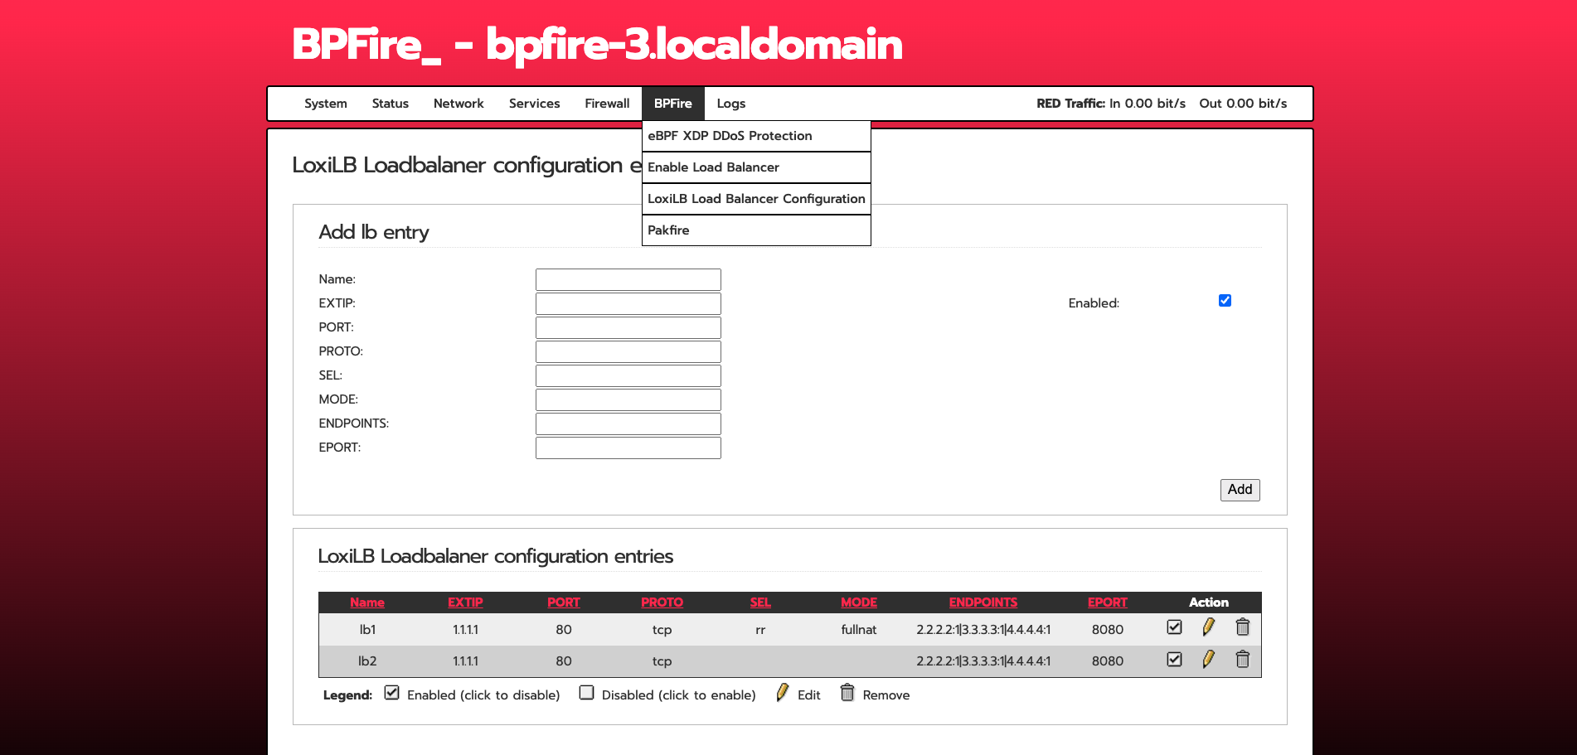This screenshot has width=1577, height=755.
Task: Click into the ENDPOINTS text field
Action: [628, 423]
